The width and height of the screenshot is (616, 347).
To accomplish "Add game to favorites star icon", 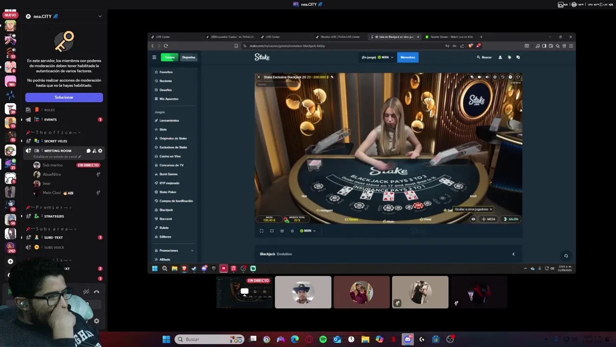I will [292, 231].
